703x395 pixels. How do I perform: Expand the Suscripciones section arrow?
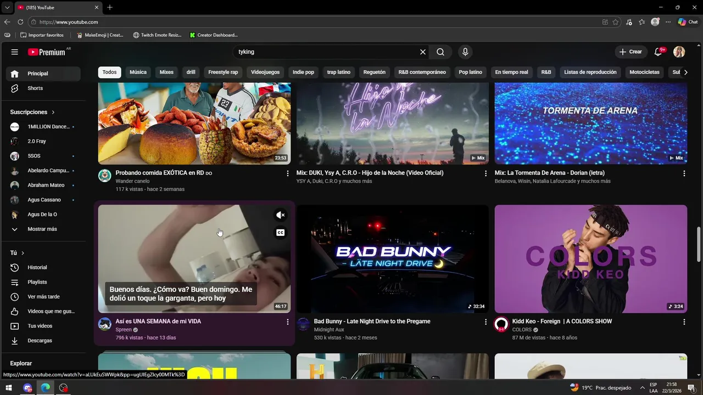tap(53, 112)
